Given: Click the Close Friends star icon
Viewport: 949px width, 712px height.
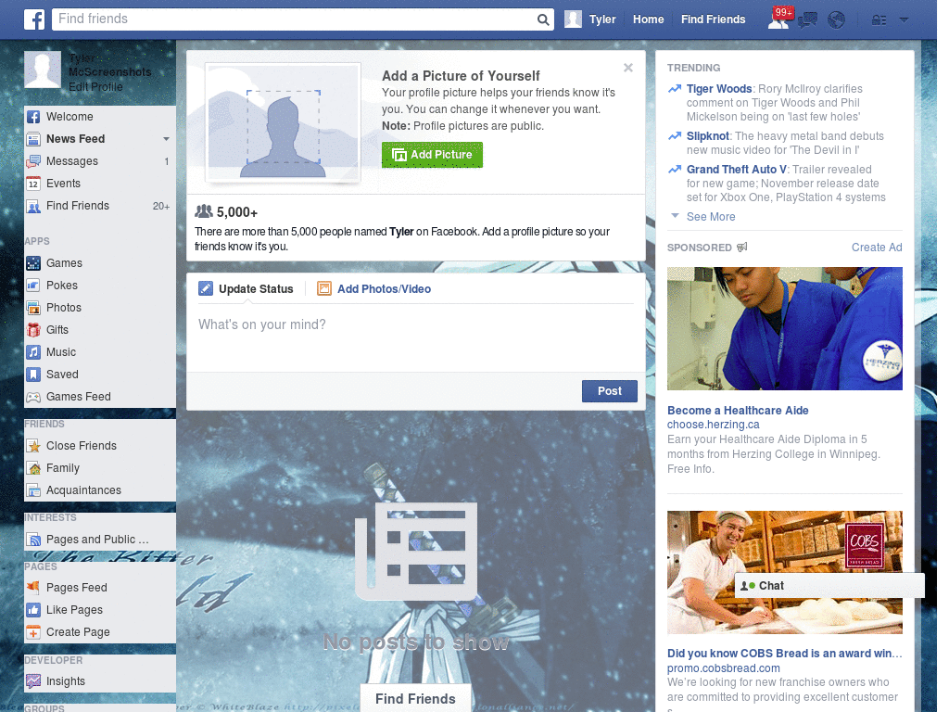Looking at the screenshot, I should [33, 446].
